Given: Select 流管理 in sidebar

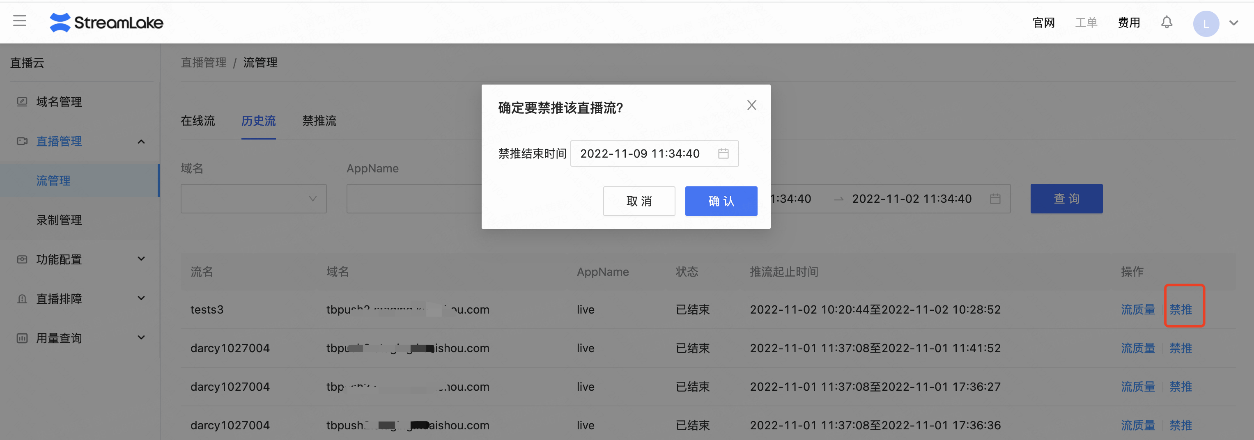Looking at the screenshot, I should pos(53,181).
